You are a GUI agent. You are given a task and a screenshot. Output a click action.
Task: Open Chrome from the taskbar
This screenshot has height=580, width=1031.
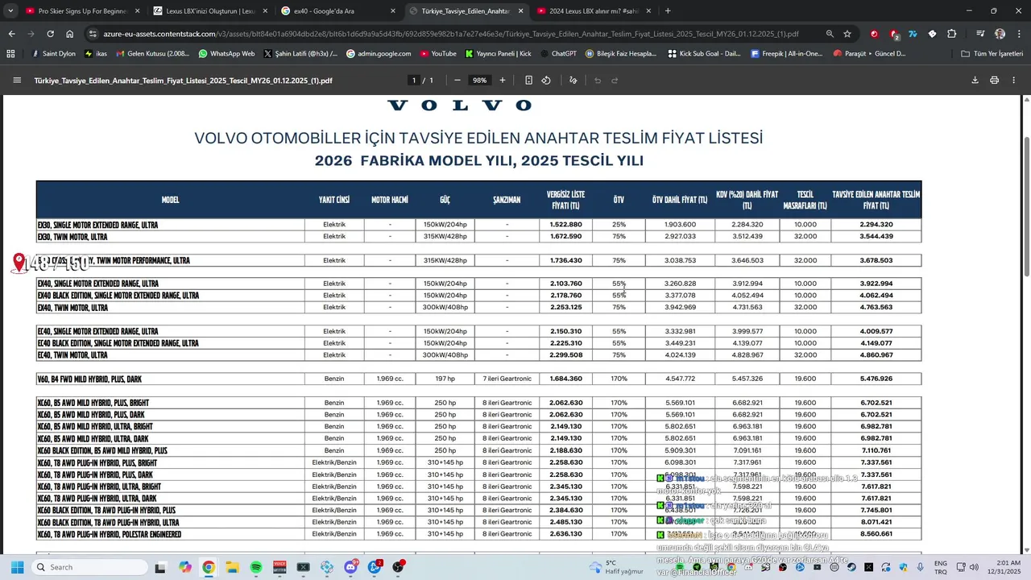(x=209, y=567)
